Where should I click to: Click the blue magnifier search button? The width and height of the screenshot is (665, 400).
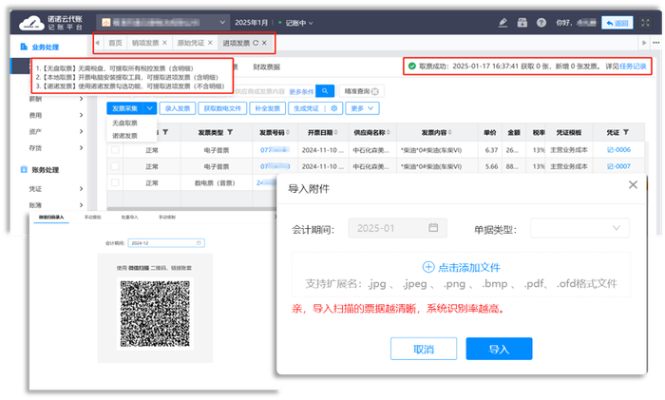(x=325, y=91)
